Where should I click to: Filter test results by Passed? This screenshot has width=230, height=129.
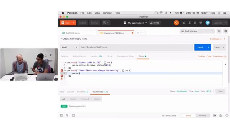[73, 99]
